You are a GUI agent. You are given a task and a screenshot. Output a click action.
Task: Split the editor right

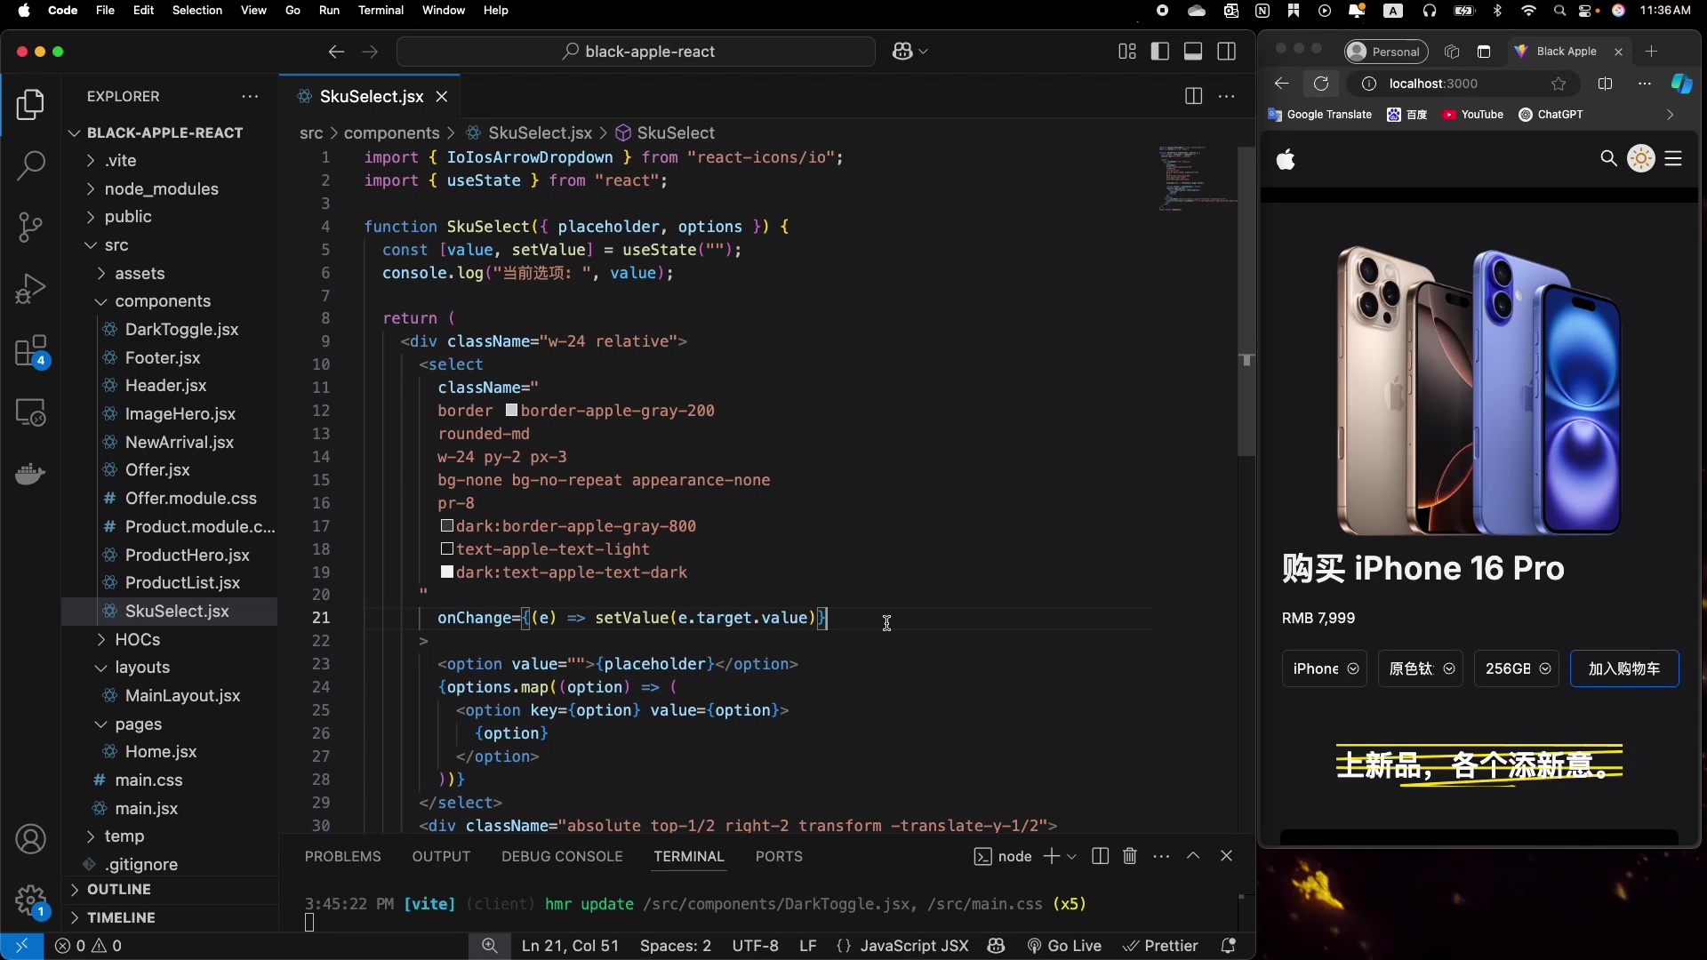[x=1193, y=96]
